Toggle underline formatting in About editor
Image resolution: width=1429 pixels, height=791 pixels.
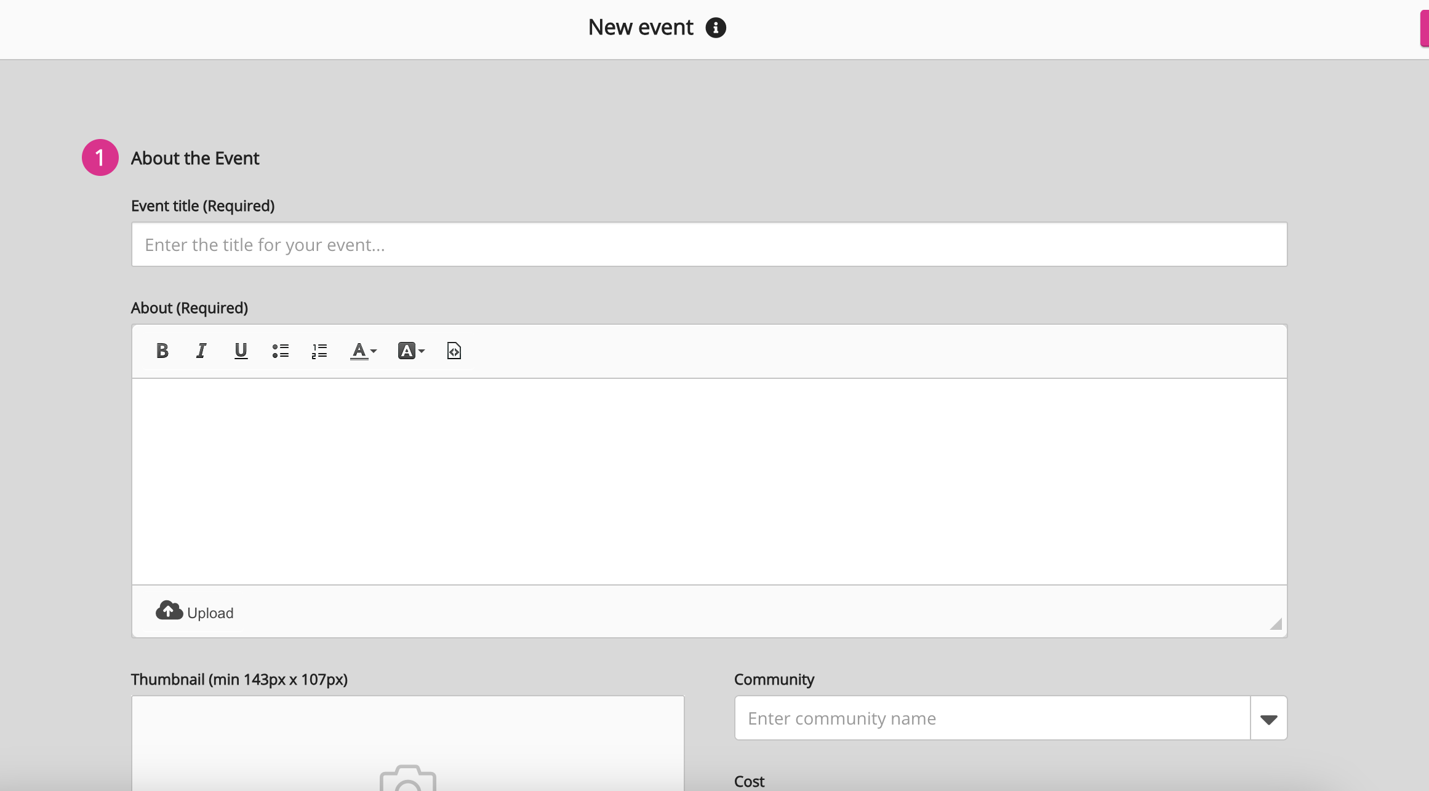click(x=241, y=351)
